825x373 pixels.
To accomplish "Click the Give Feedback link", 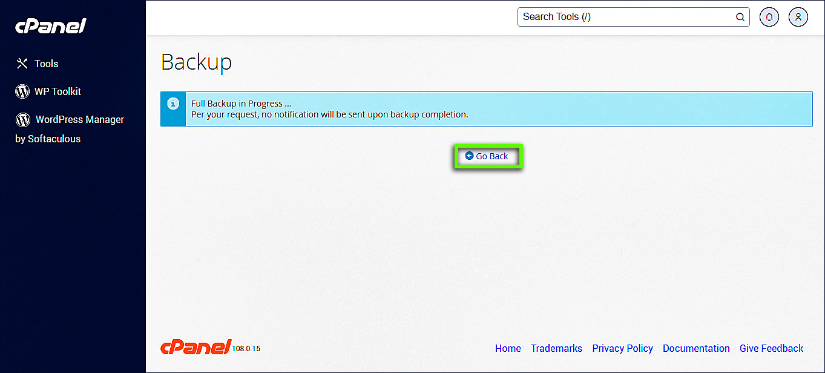I will (771, 348).
